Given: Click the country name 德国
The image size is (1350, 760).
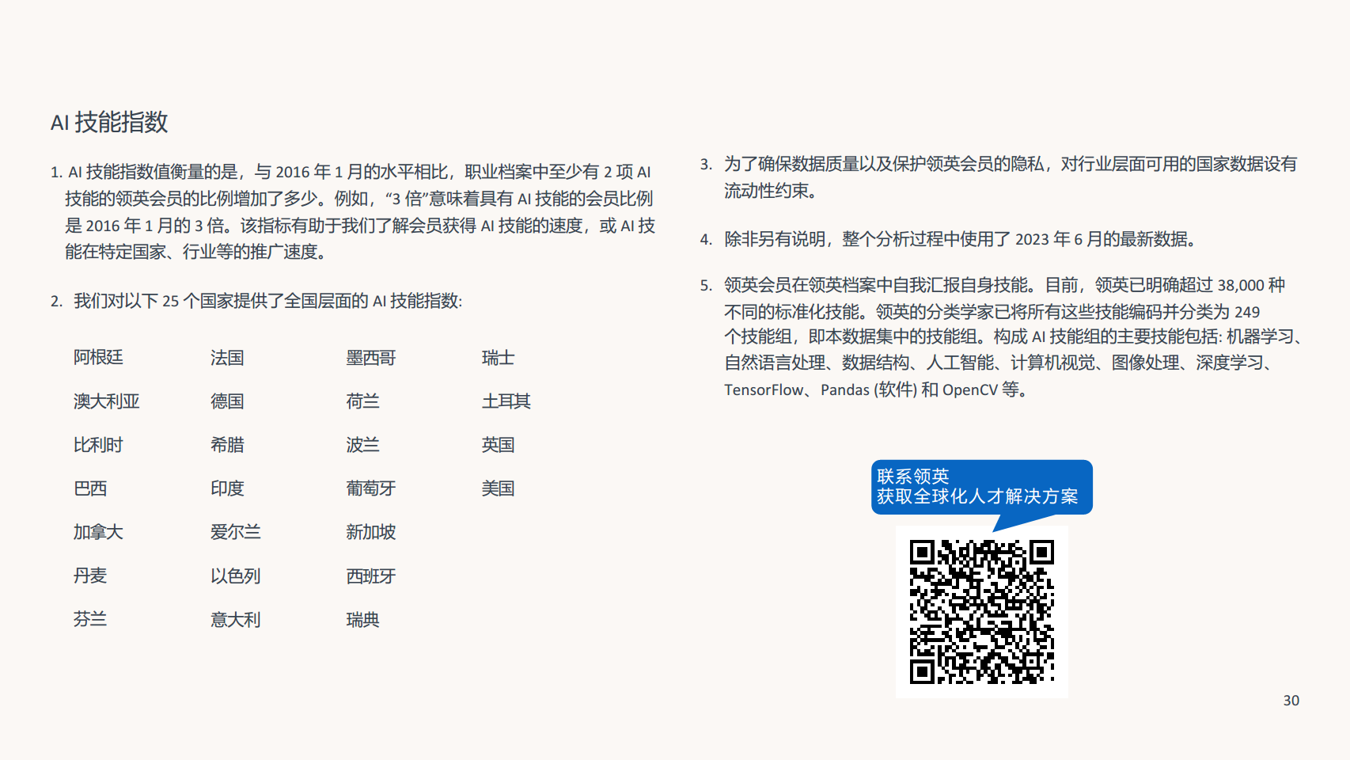Looking at the screenshot, I should click(226, 401).
